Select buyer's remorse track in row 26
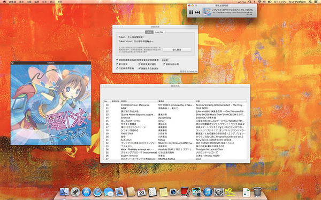Viewport: 321px width, 200px height. 175,156
